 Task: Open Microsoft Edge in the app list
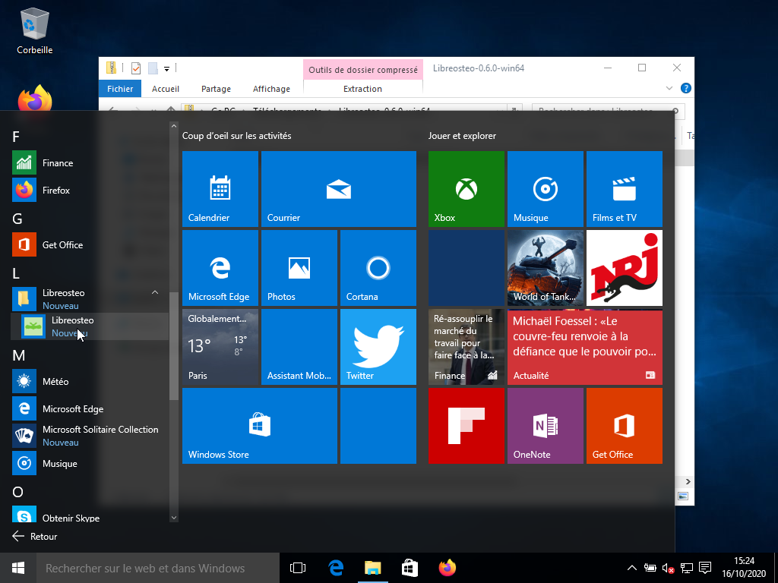click(90, 408)
